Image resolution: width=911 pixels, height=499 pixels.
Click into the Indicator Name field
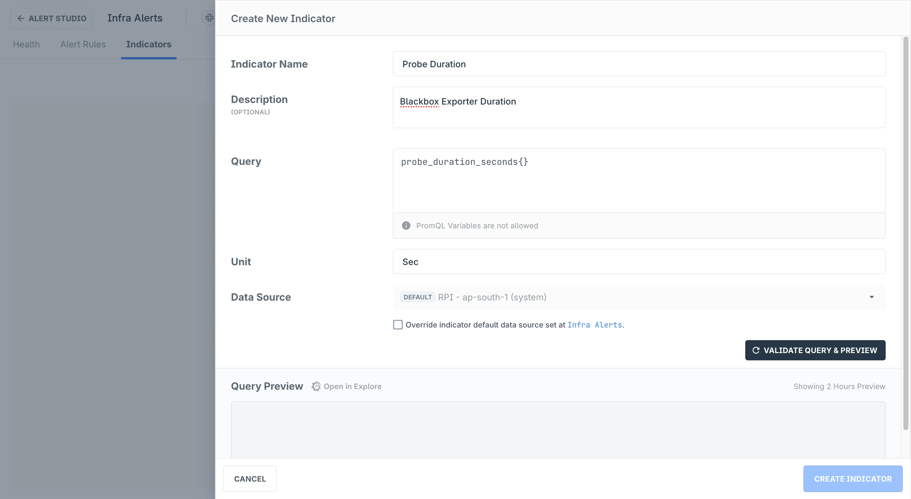click(639, 64)
